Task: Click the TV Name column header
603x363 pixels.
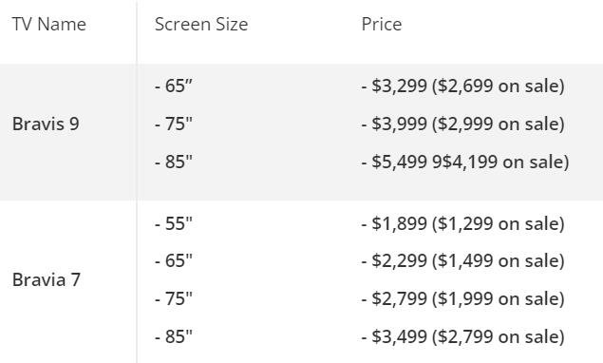Action: [x=49, y=25]
